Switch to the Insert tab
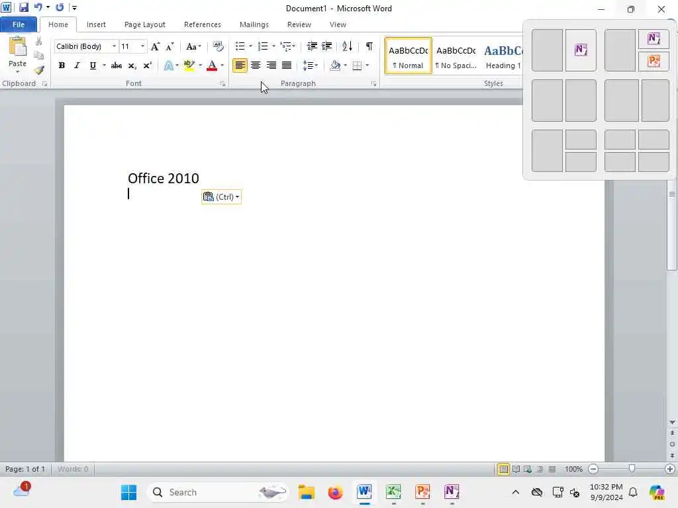The width and height of the screenshot is (678, 508). (x=96, y=24)
